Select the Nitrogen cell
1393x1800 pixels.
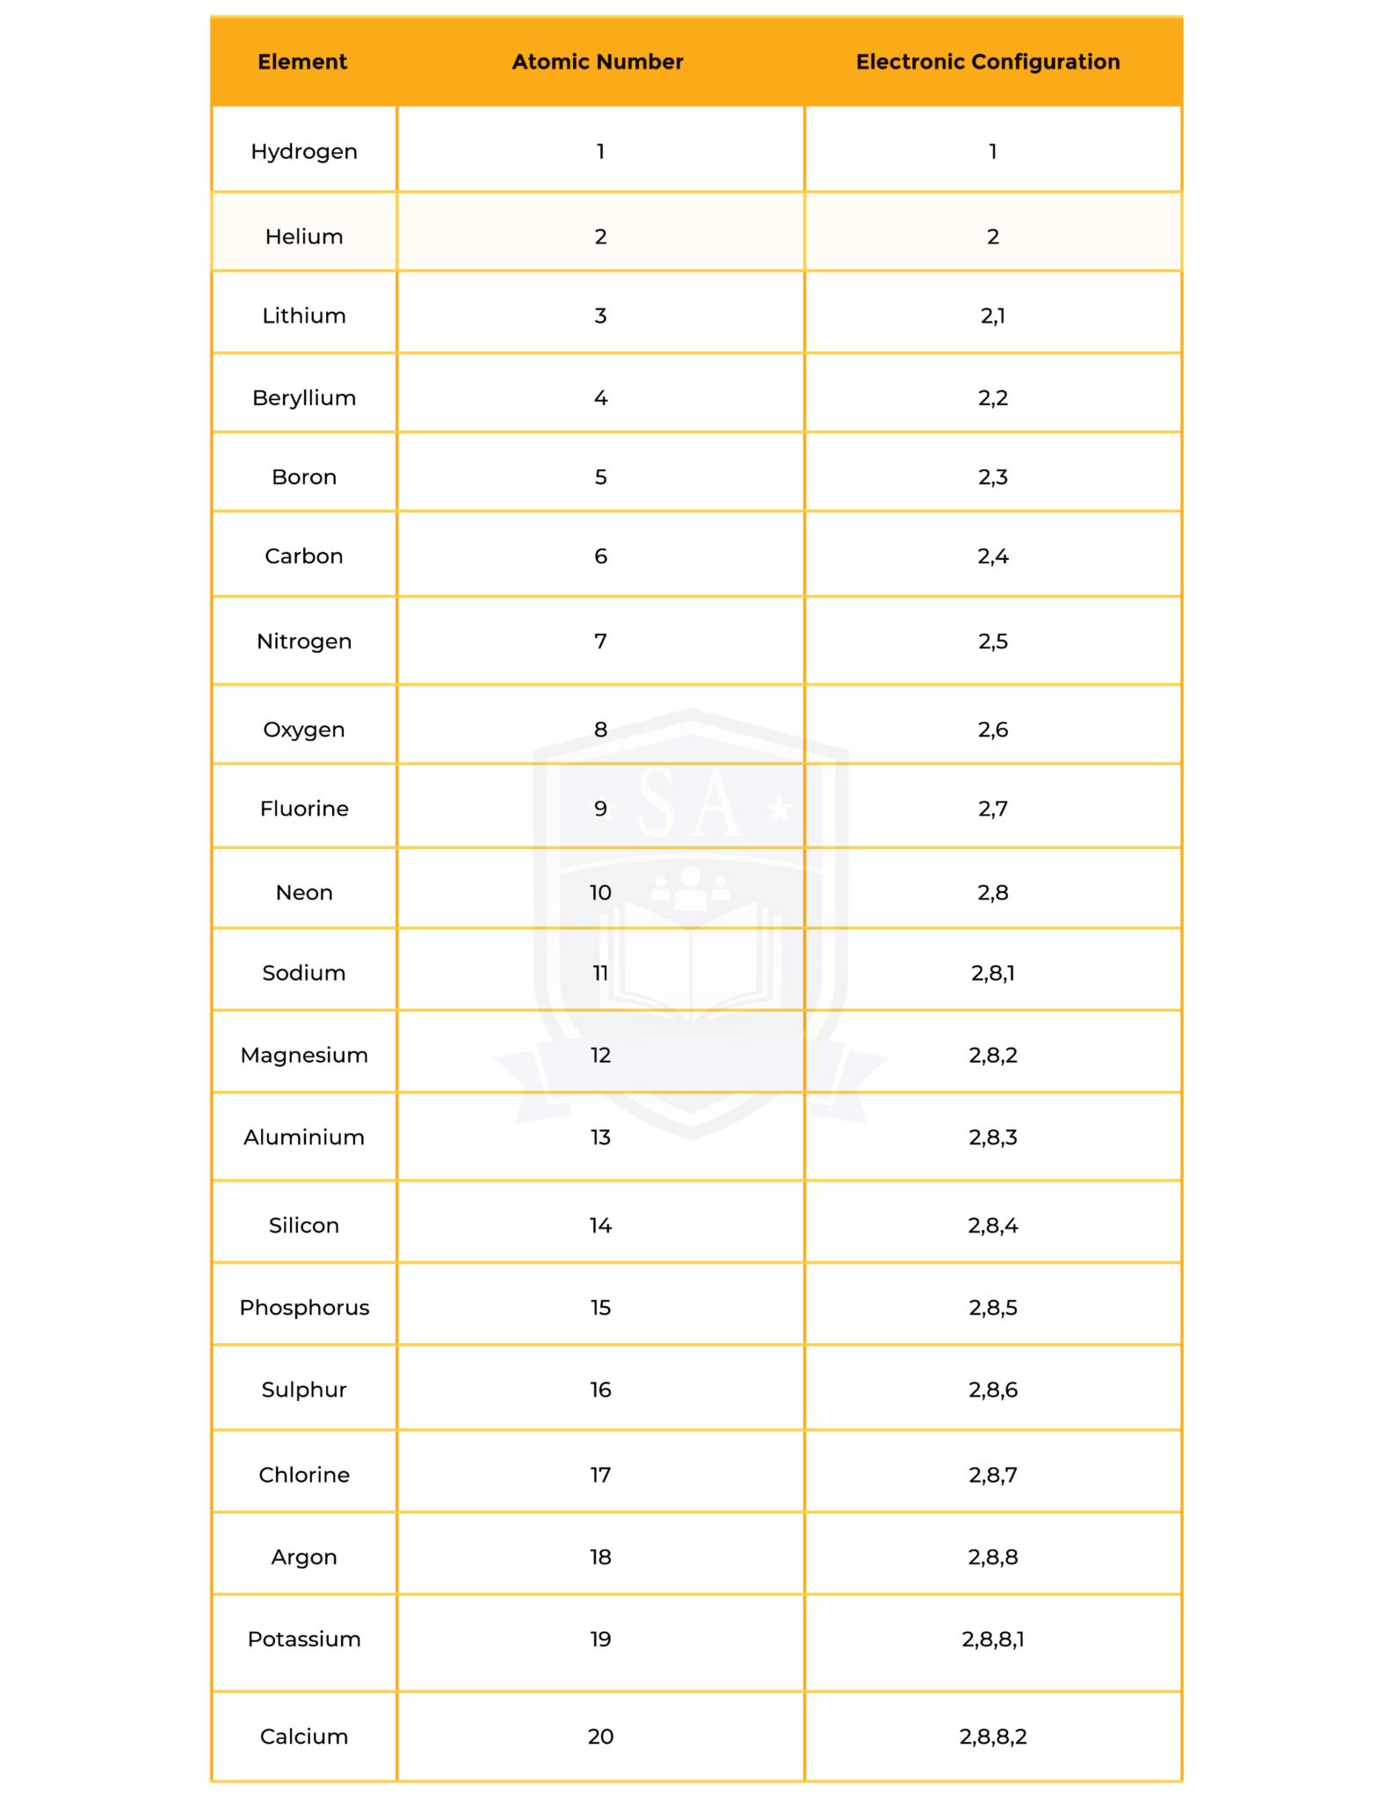point(304,642)
